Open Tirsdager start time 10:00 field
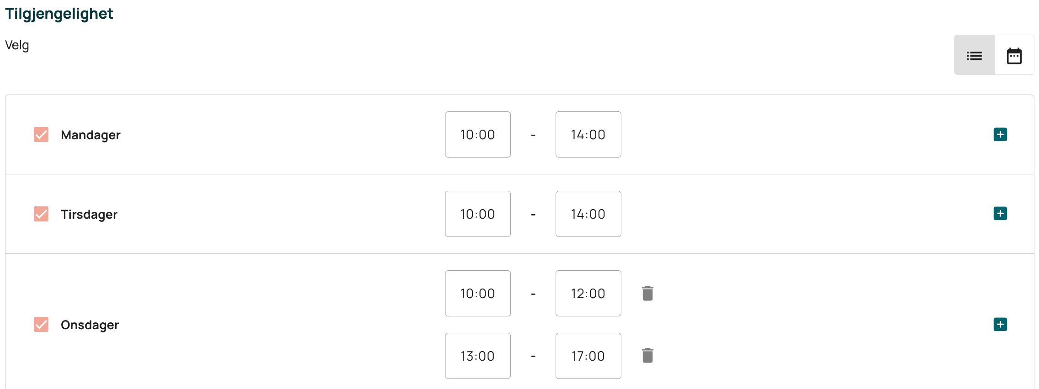 pos(477,214)
